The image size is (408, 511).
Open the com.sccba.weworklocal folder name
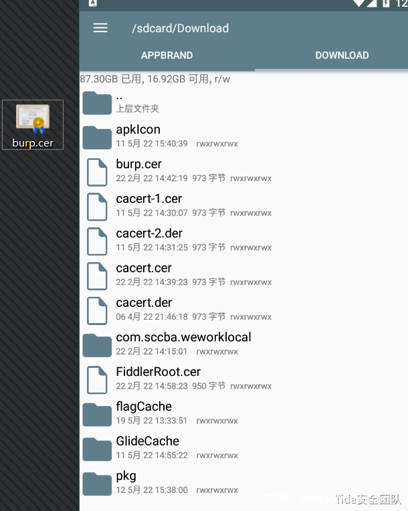(x=184, y=337)
